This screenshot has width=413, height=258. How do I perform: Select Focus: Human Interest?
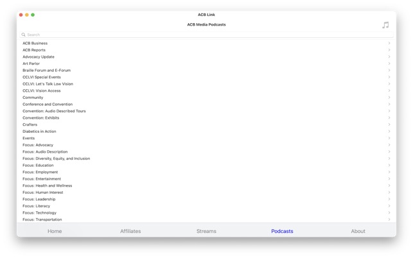coord(207,193)
